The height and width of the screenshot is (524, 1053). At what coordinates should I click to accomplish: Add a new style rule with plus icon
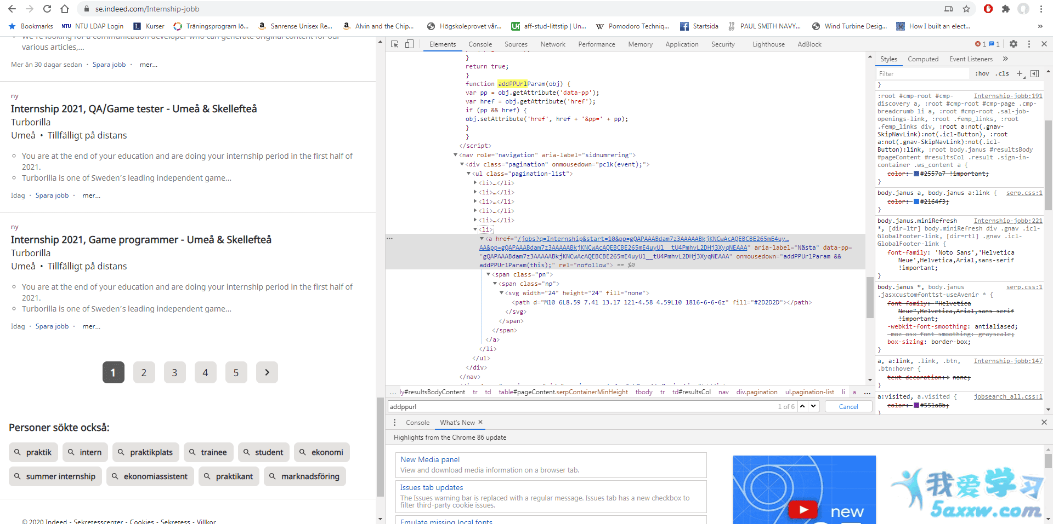1020,73
